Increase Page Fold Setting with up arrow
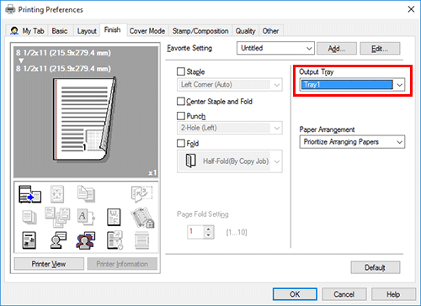Image resolution: width=421 pixels, height=306 pixels. tap(209, 229)
